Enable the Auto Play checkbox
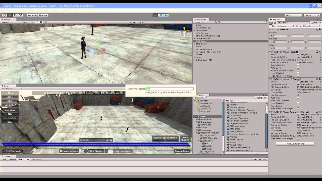This screenshot has width=322, height=181. point(298,98)
